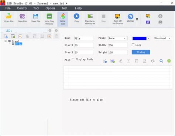Click the boxed X delete icon in the file list toolbar
Screen dimensions: 175x136
point(128,61)
